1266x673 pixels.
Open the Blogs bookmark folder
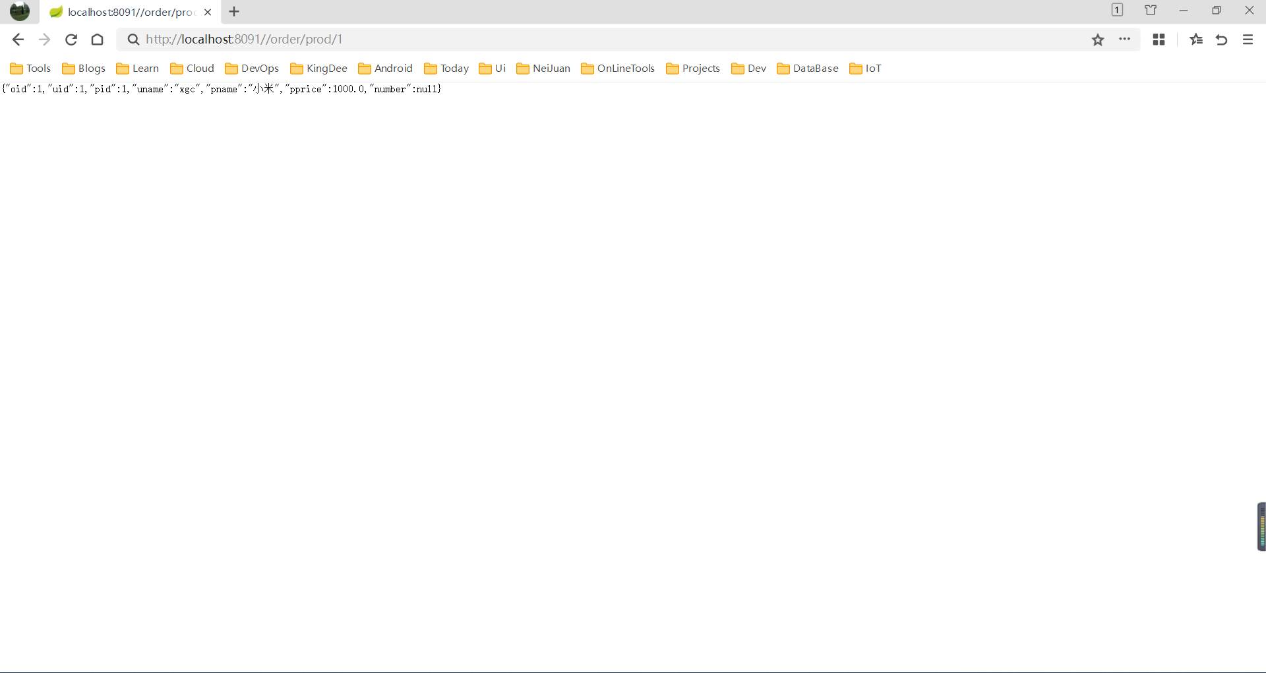point(84,69)
